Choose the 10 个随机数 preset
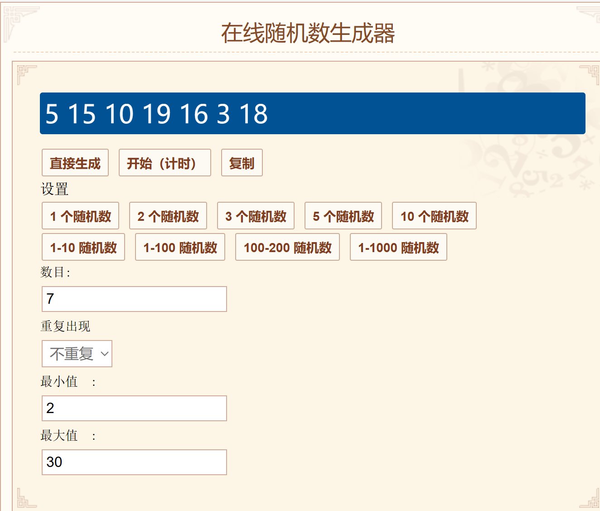The width and height of the screenshot is (600, 511). (x=434, y=216)
